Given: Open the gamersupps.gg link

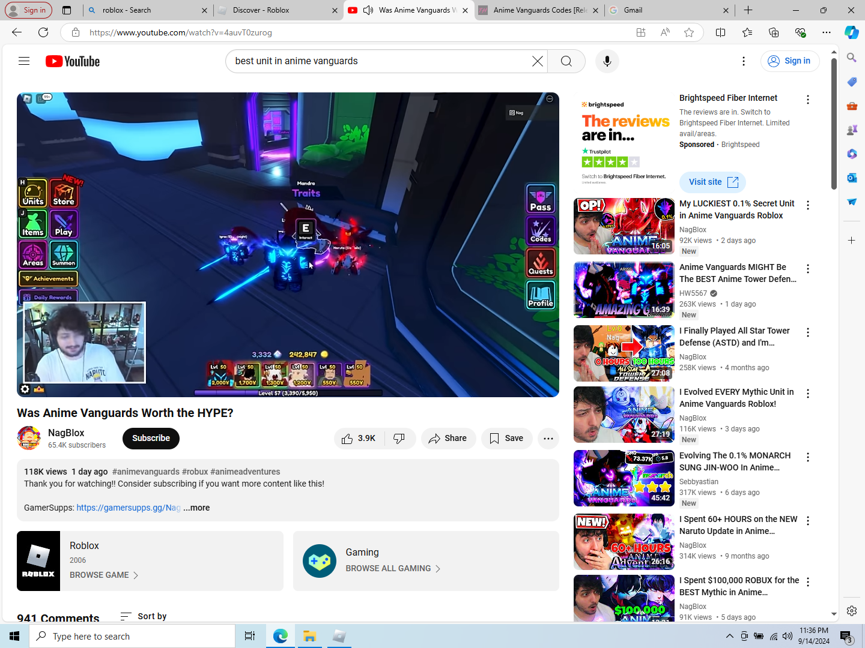Looking at the screenshot, I should click(129, 508).
